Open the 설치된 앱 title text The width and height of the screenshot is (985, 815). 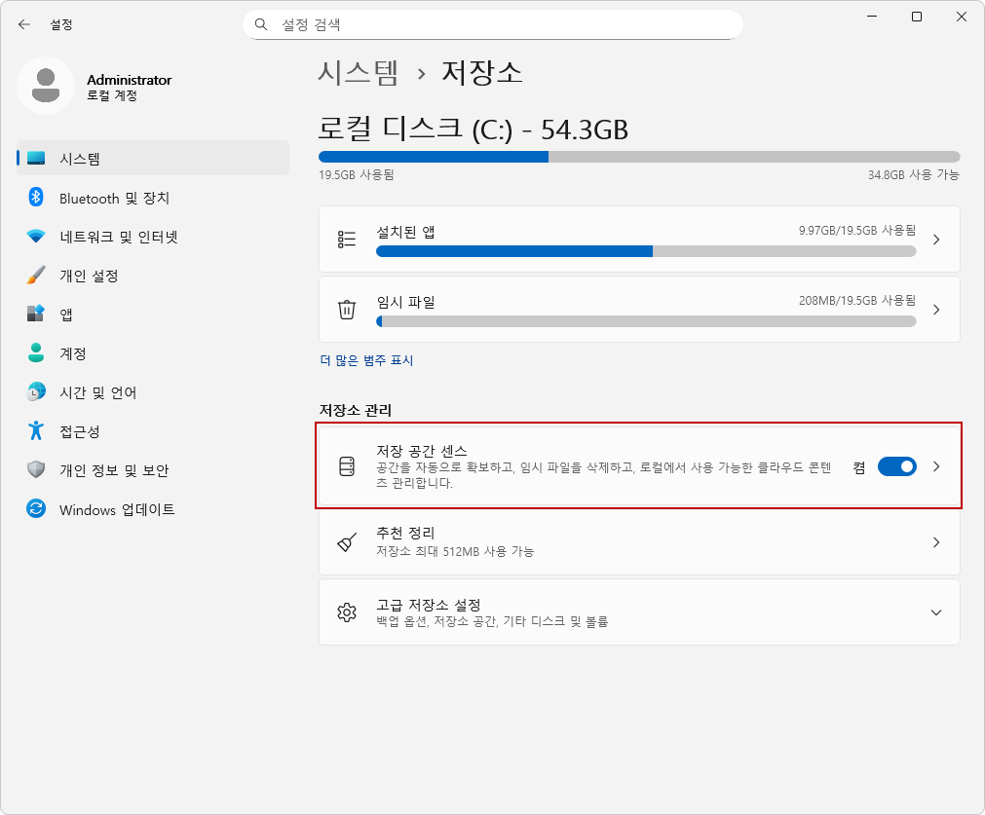click(405, 233)
